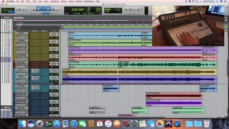Open iTunes from the Dock
Screen dimensions: 229x129
coord(108,124)
